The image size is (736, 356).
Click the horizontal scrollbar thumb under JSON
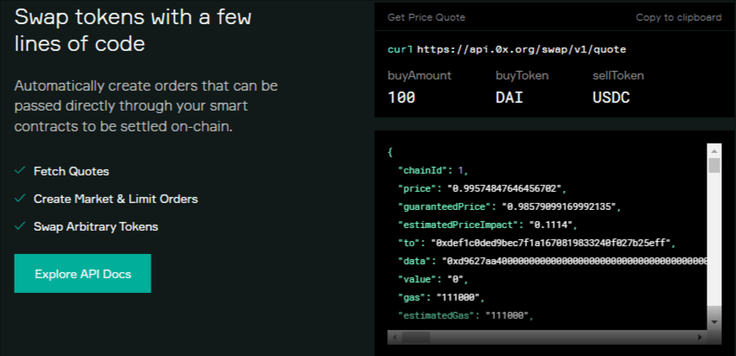point(416,337)
